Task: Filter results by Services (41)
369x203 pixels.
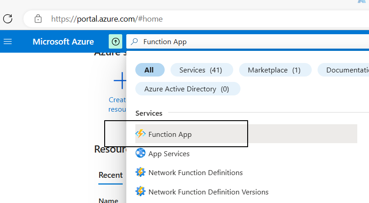Action: pyautogui.click(x=201, y=70)
